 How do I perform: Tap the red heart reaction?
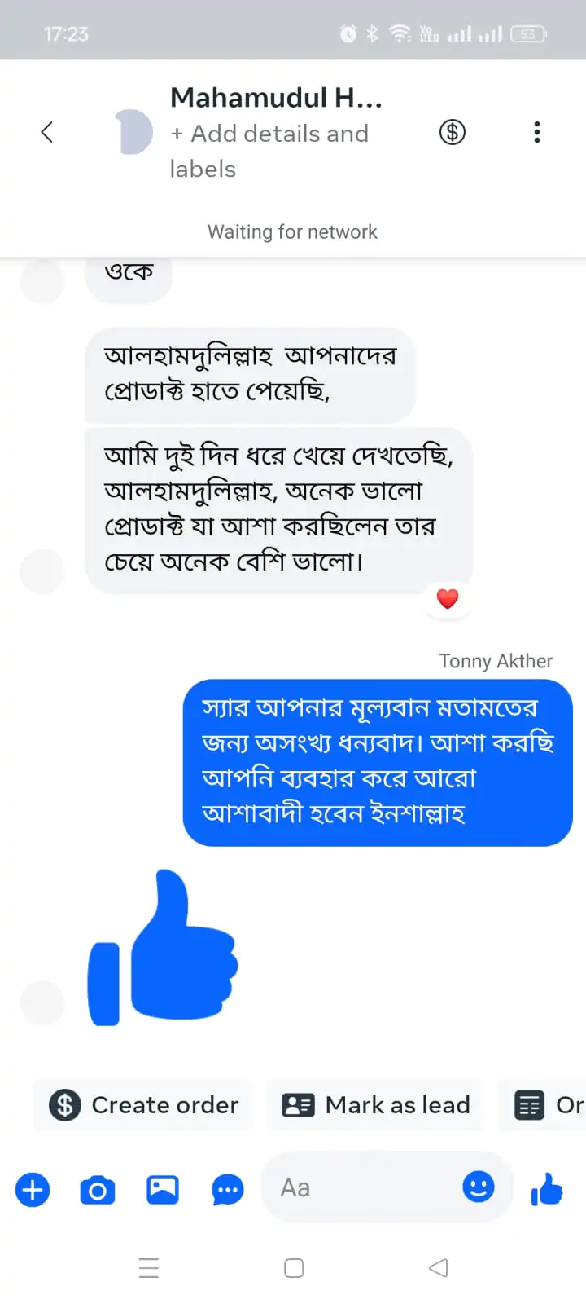point(448,599)
